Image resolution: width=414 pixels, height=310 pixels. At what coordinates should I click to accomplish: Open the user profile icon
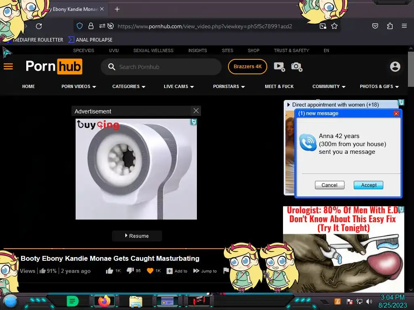395,67
